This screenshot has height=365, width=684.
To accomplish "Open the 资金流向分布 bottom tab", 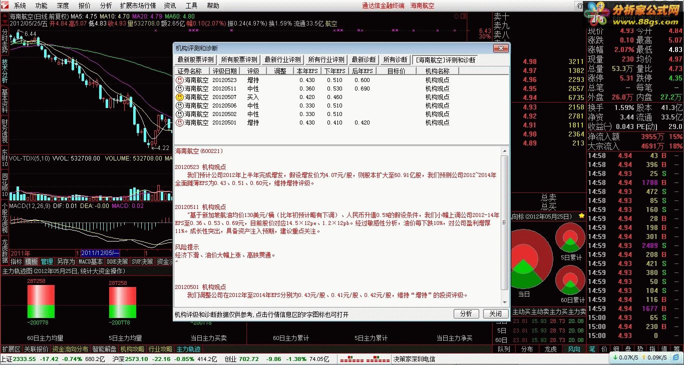I will point(70,349).
